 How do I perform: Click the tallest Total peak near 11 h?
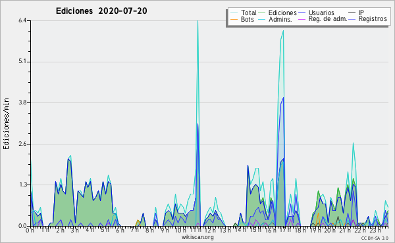point(197,21)
